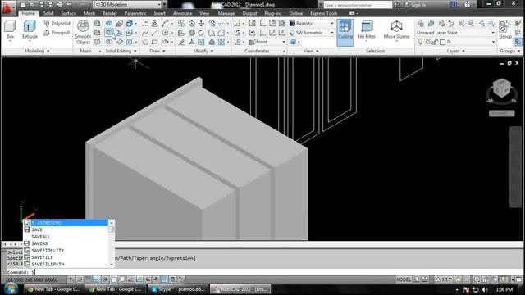Toggle Infer Constraints in status bar
The image size is (525, 295).
(x=71, y=279)
